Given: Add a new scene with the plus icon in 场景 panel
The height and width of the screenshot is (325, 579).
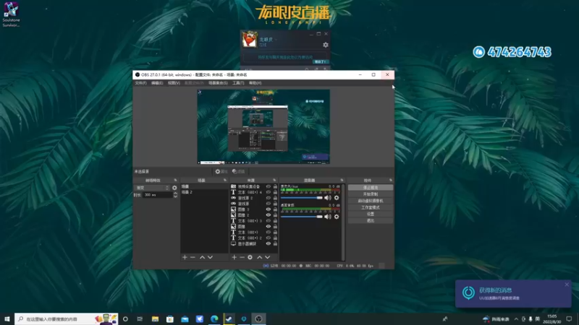Looking at the screenshot, I should click(x=185, y=257).
